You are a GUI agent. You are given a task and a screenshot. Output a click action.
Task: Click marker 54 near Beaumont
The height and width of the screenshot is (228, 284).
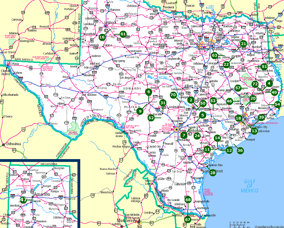(x=277, y=104)
